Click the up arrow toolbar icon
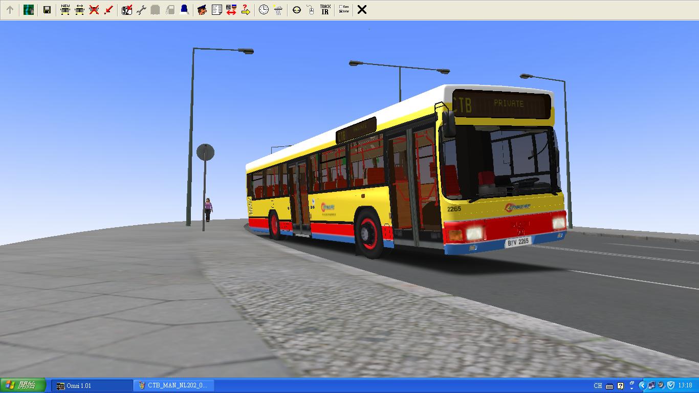This screenshot has width=699, height=393. pyautogui.click(x=10, y=10)
